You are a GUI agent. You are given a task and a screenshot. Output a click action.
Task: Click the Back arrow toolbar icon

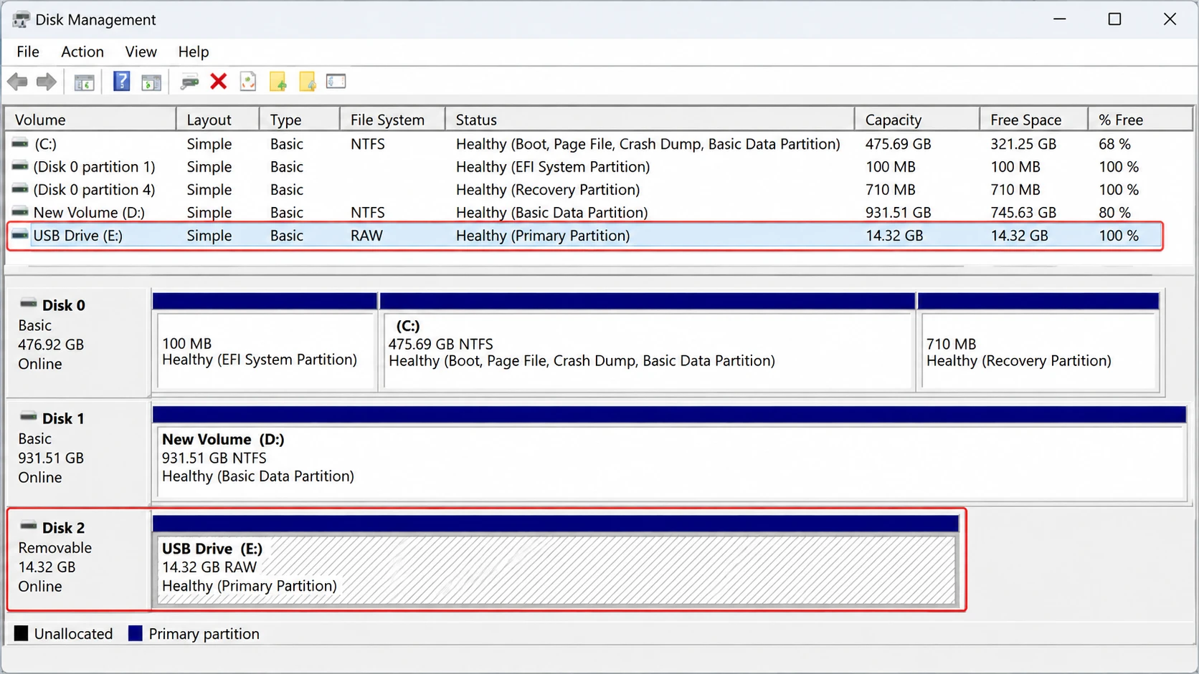(17, 82)
